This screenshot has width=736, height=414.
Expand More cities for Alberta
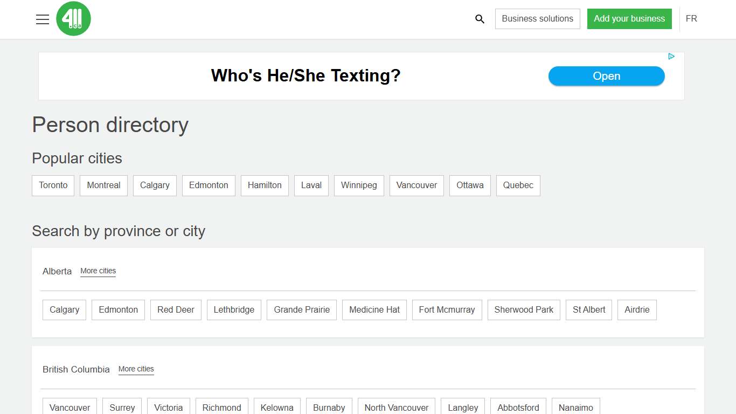click(98, 271)
